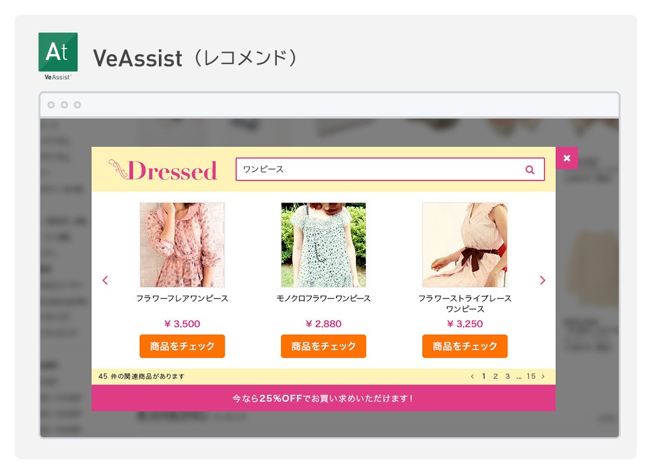Select page 1 in pagination
Screen dimensions: 652x474
tap(484, 376)
